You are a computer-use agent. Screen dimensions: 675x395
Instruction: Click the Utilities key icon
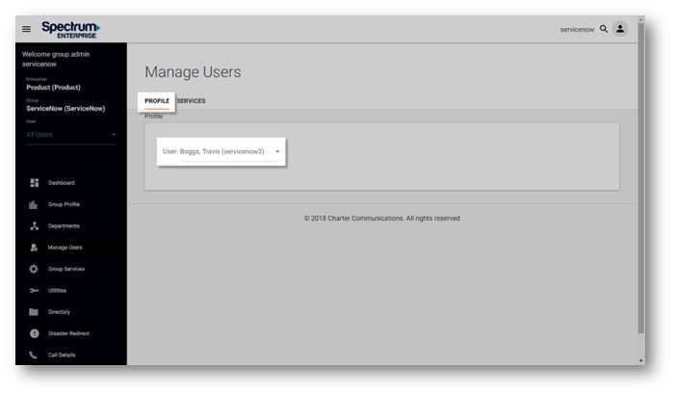click(x=34, y=290)
